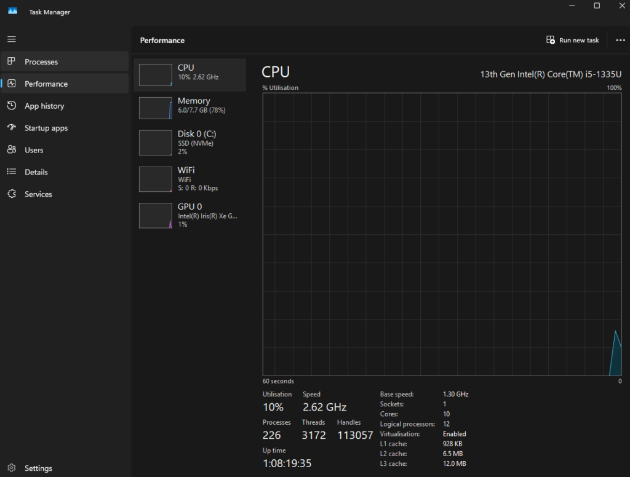
Task: Click the Services puzzle icon
Action: point(12,194)
